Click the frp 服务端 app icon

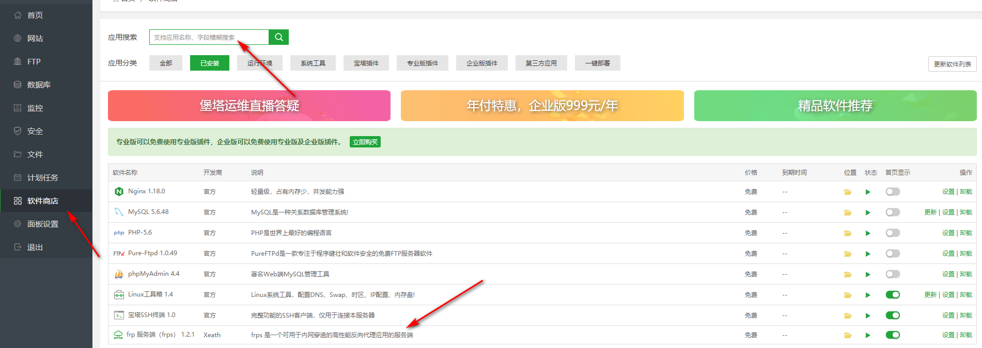pyautogui.click(x=118, y=335)
